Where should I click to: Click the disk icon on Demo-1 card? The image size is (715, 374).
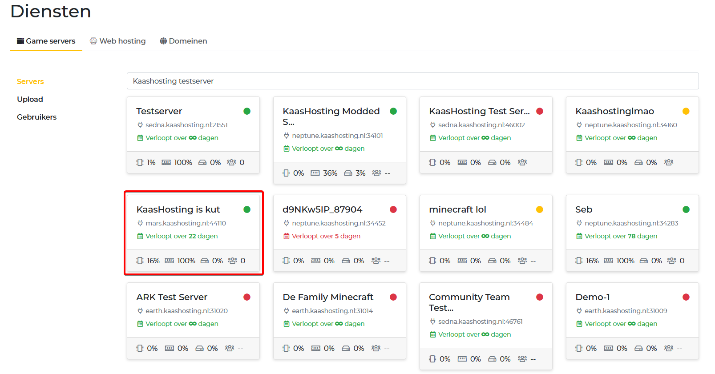tap(638, 348)
